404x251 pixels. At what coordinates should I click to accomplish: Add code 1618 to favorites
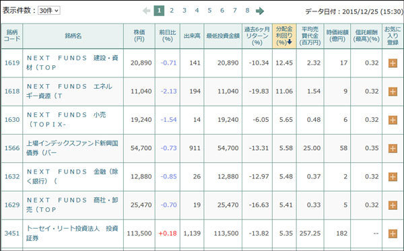[393, 92]
